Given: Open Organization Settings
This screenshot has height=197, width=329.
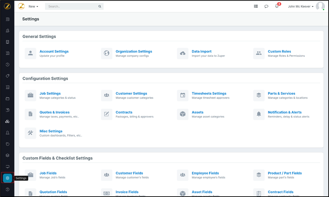Looking at the screenshot, I should 134,52.
